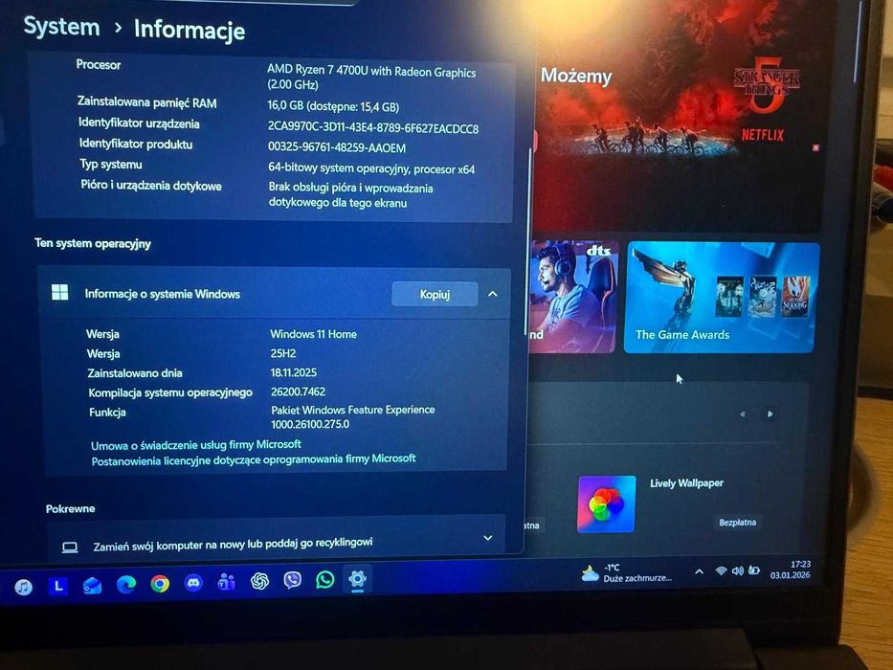Click Lively Wallpaper app icon in Store
The width and height of the screenshot is (893, 670).
click(x=607, y=504)
